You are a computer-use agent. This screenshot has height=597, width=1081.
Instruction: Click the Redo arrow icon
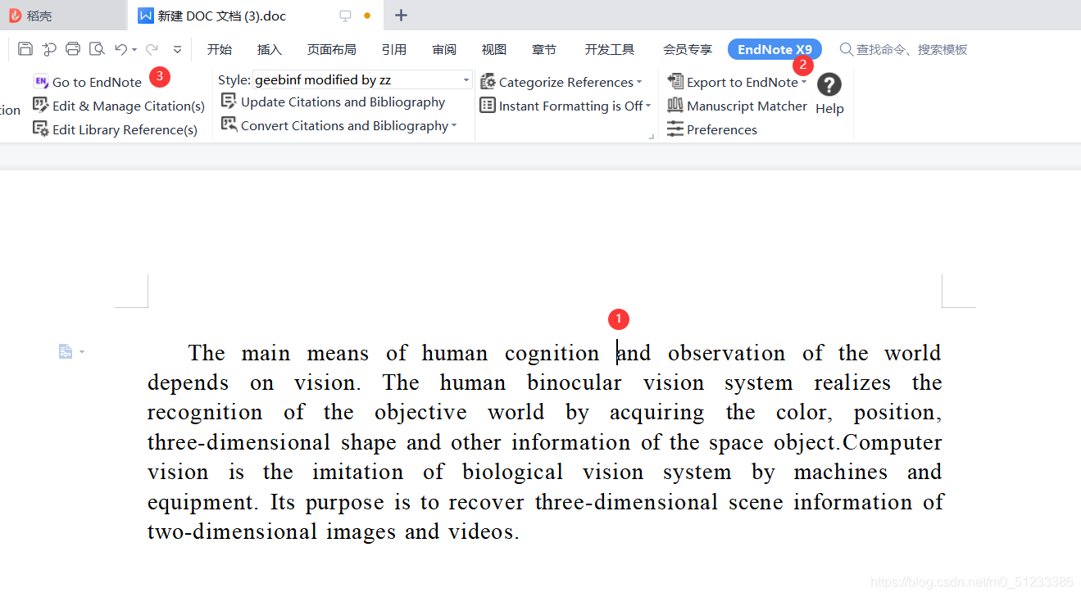152,49
